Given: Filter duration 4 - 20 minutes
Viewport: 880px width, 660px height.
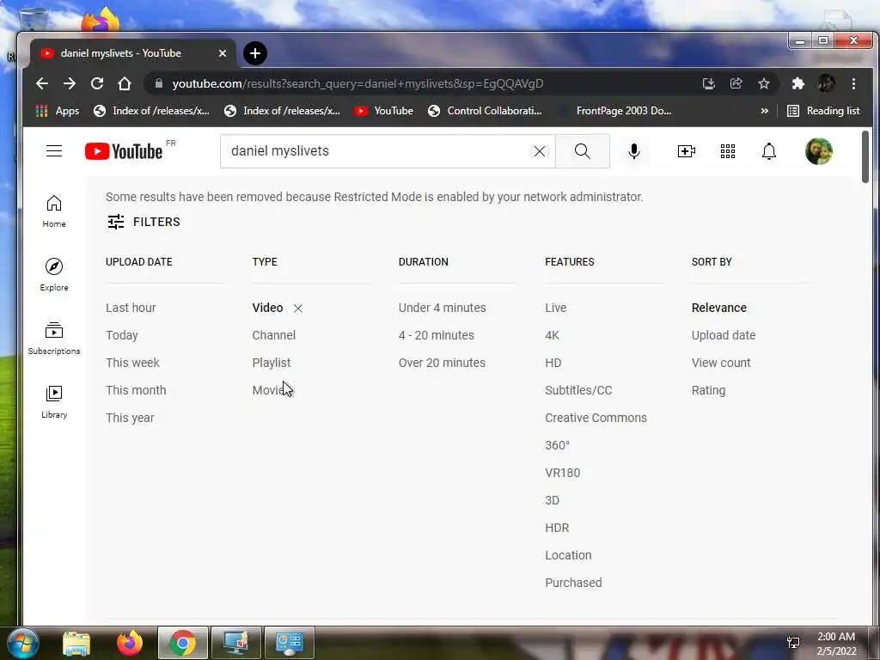Looking at the screenshot, I should click(x=436, y=335).
